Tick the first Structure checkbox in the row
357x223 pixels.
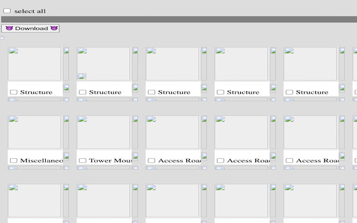13,92
